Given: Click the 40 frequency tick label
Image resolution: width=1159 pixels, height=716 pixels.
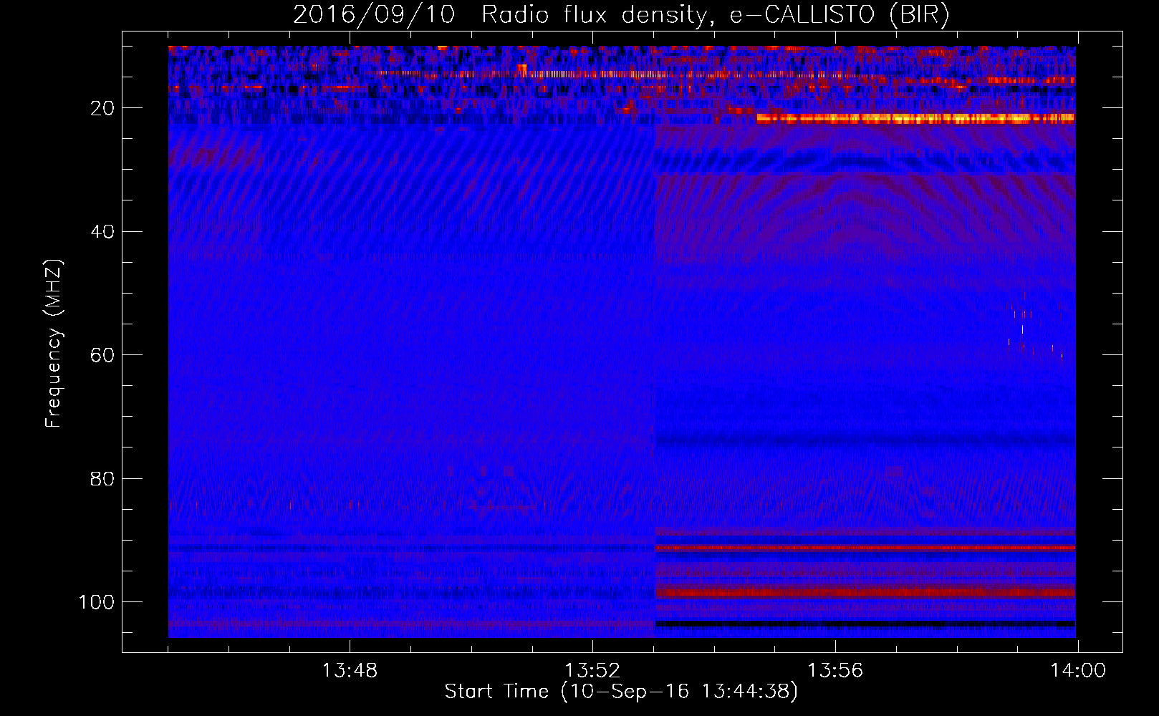Looking at the screenshot, I should [102, 232].
